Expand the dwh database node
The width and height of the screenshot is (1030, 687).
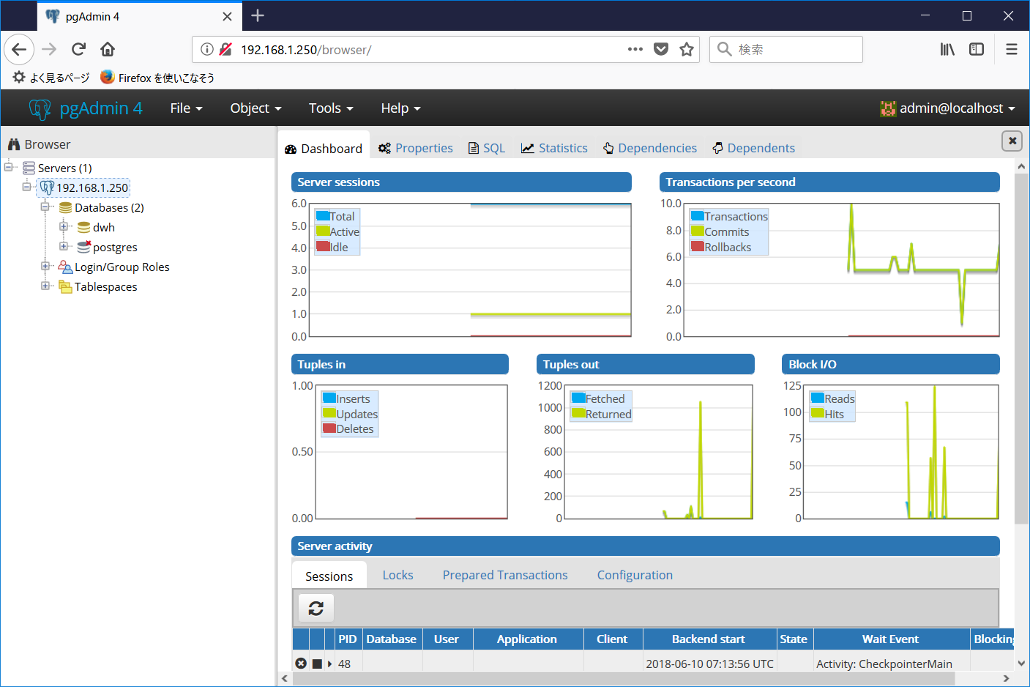pos(63,227)
